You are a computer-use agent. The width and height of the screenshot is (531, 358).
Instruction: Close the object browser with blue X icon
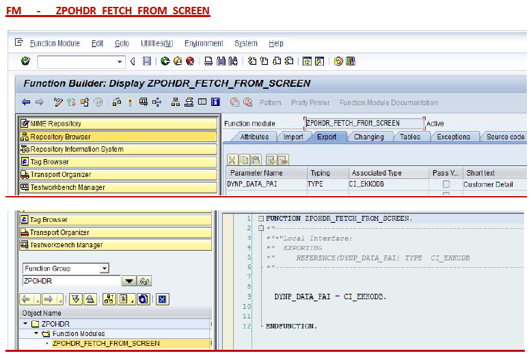(163, 299)
